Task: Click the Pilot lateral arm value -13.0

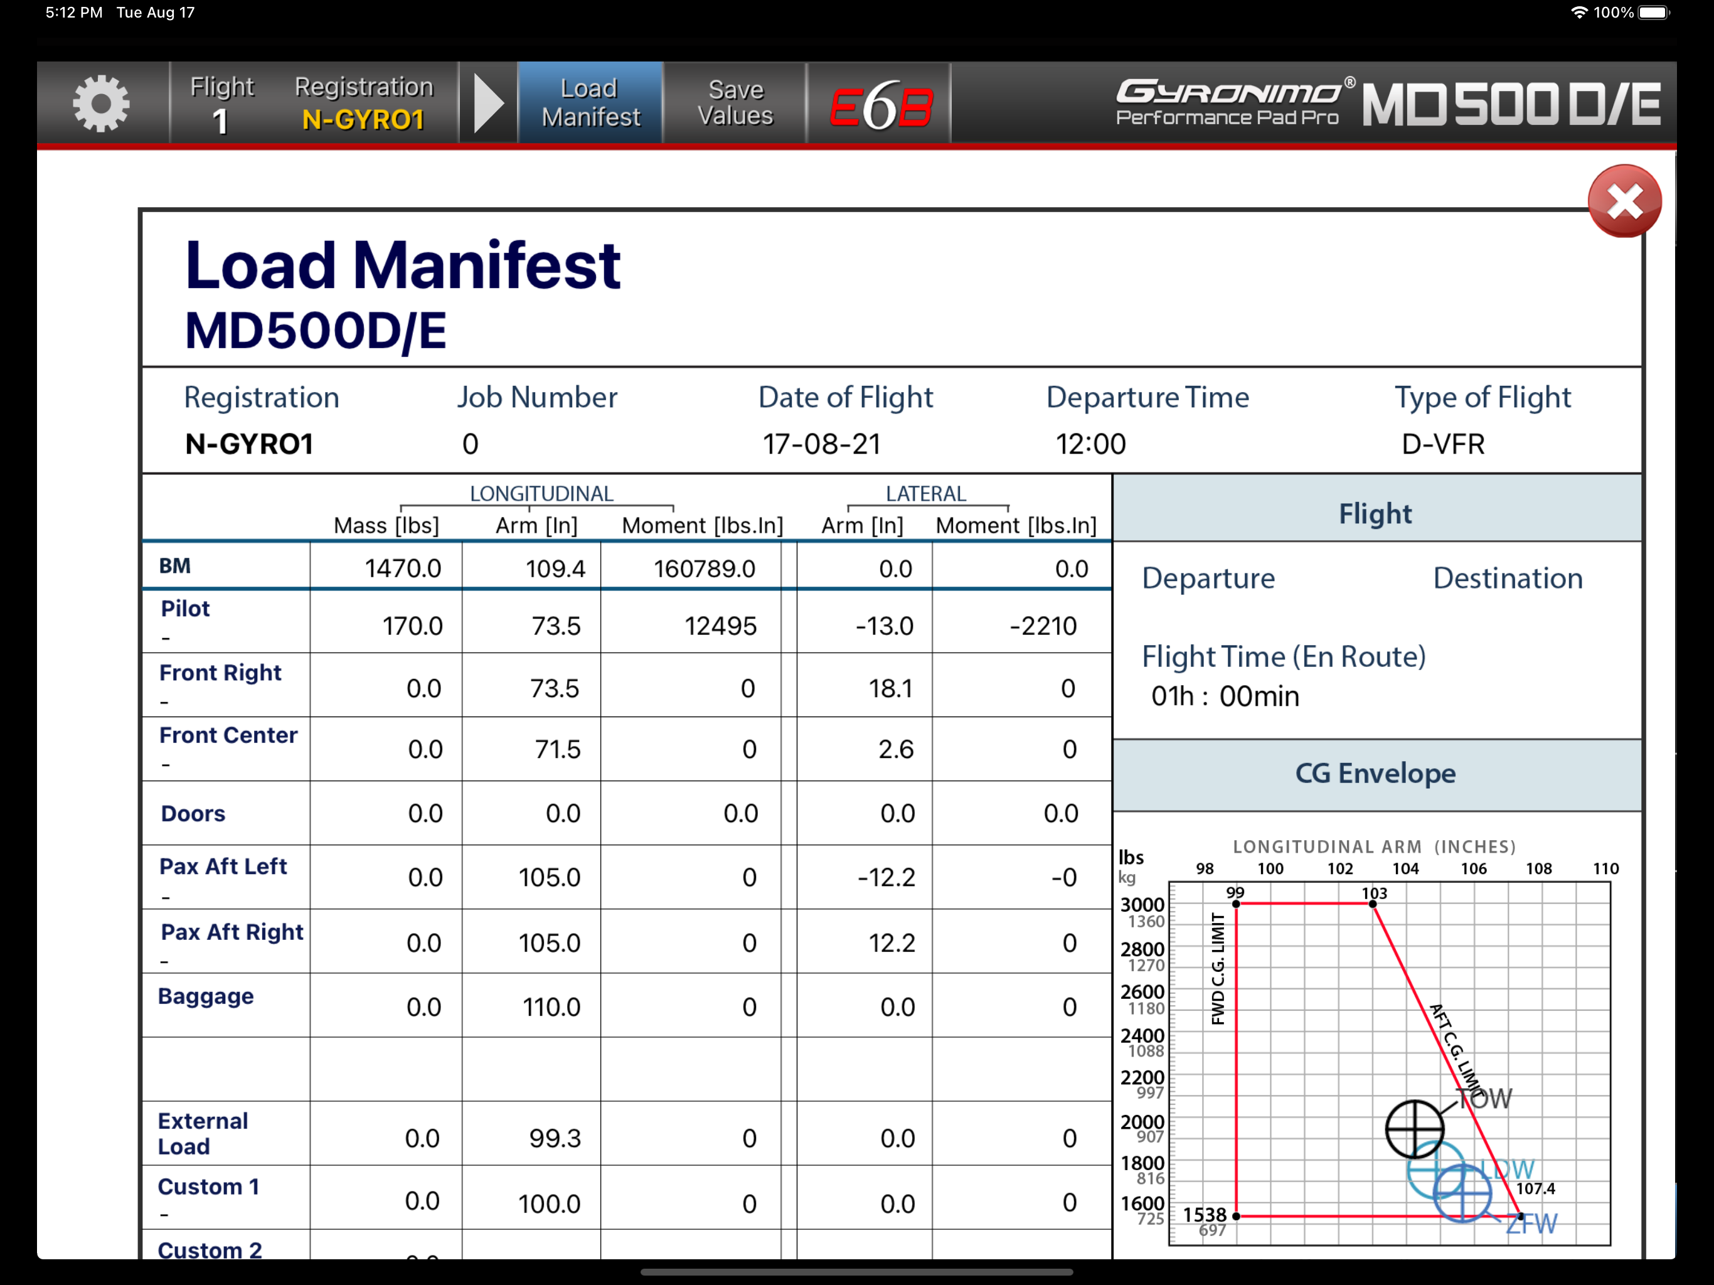Action: pos(884,626)
